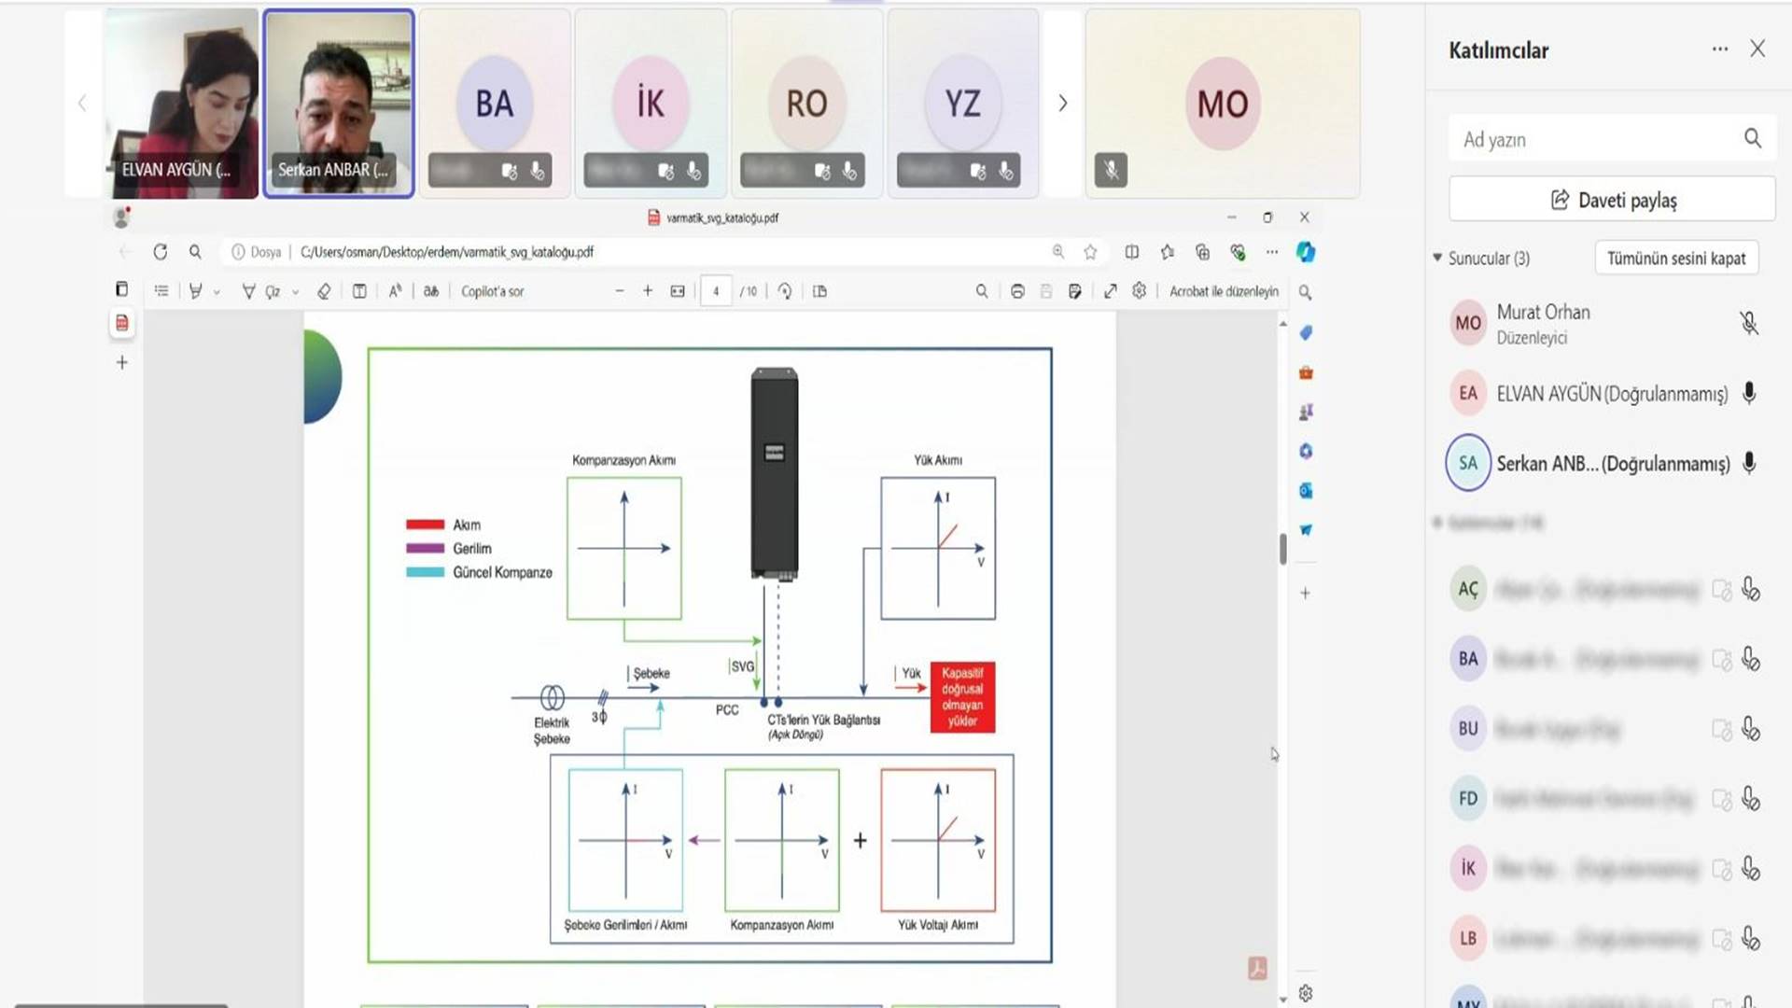Screen dimensions: 1792x1008
Task: Close the Katılımcılar participants panel
Action: point(1757,49)
